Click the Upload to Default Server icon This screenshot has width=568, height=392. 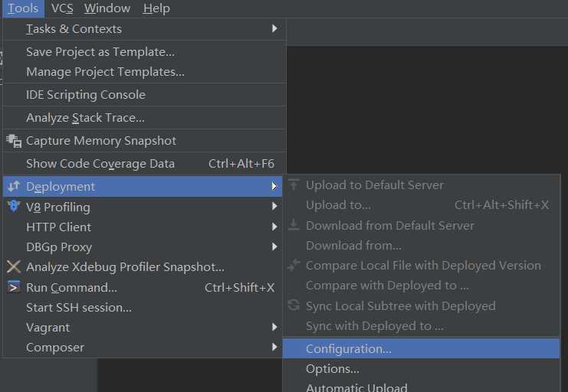pyautogui.click(x=294, y=185)
